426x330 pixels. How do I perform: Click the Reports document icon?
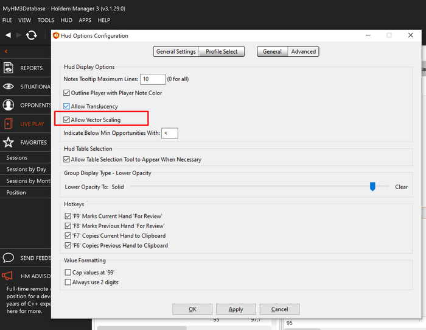click(x=9, y=68)
